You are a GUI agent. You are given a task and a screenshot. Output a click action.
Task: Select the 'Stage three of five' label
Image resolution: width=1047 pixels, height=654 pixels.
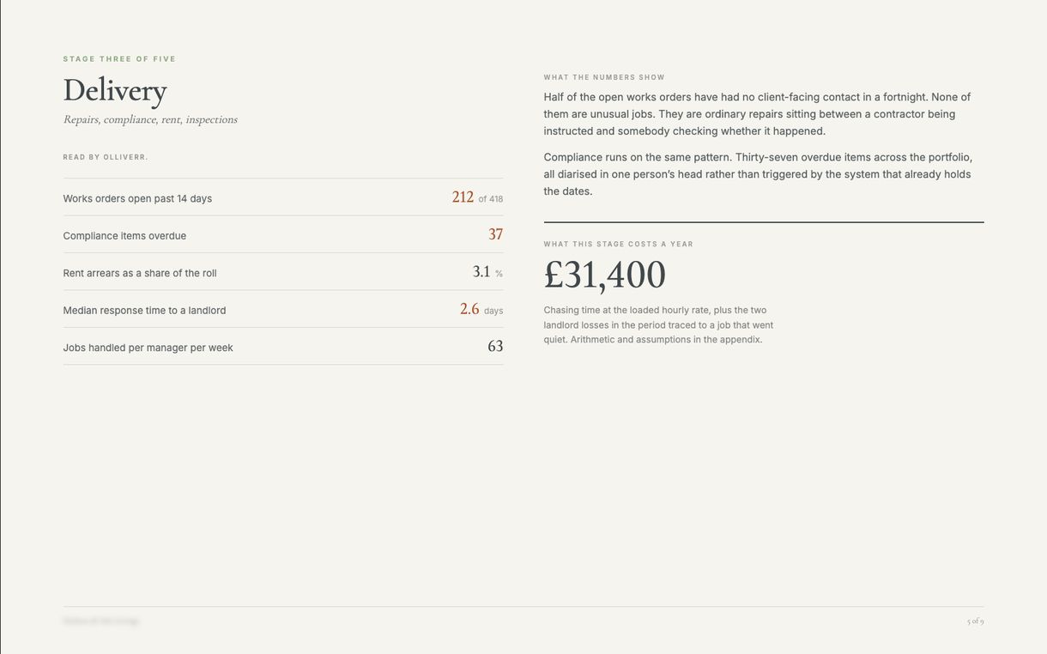tap(119, 59)
